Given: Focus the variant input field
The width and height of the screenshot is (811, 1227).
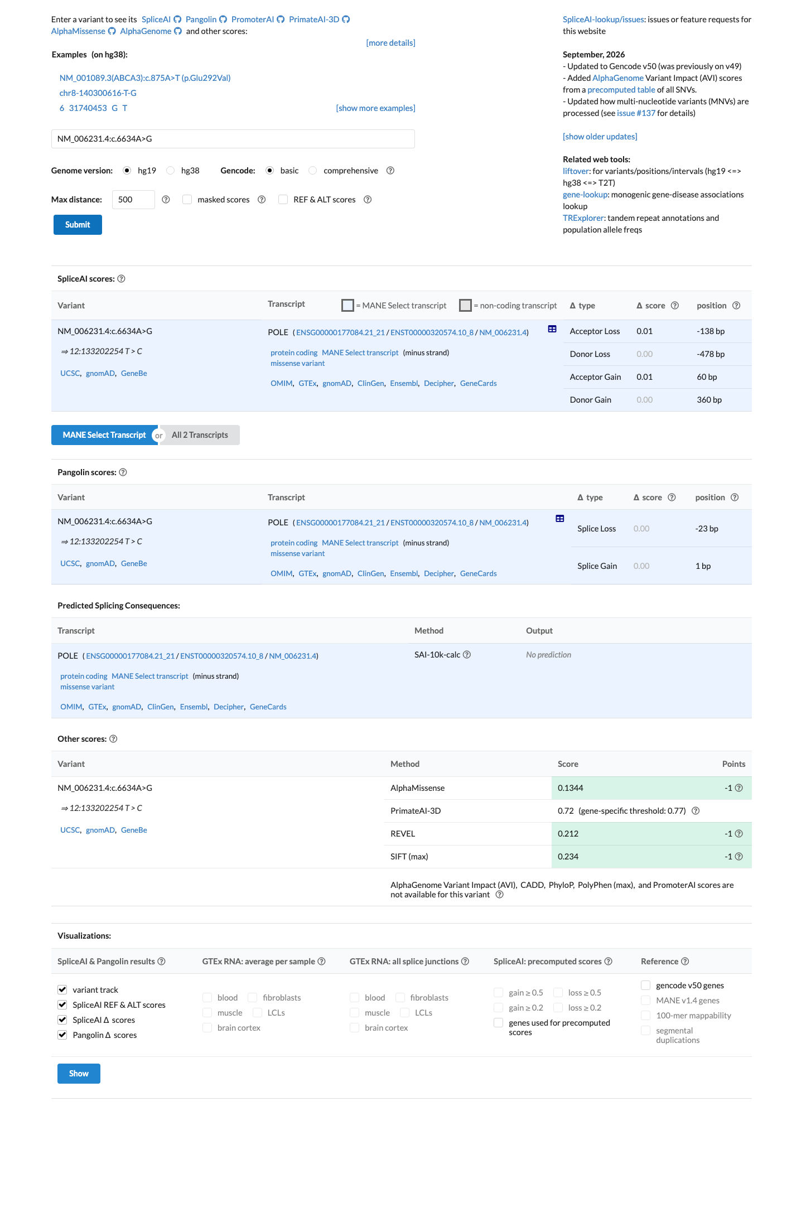Looking at the screenshot, I should (233, 139).
